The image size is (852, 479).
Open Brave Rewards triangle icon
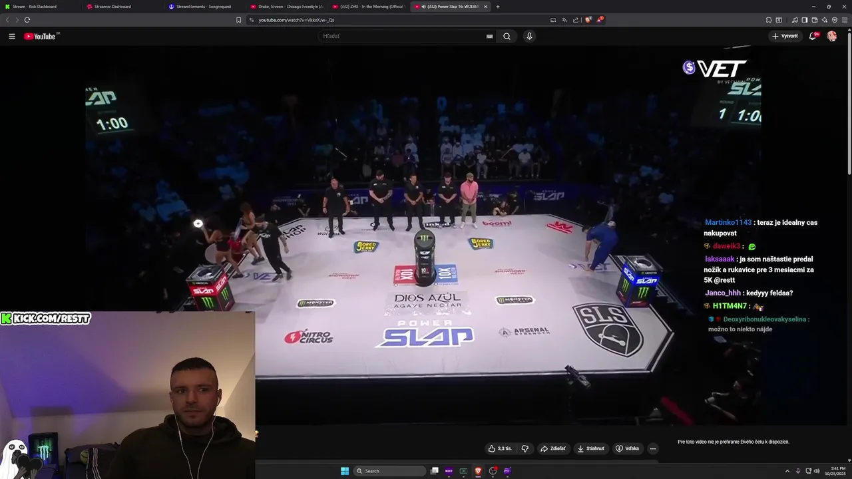pyautogui.click(x=600, y=20)
